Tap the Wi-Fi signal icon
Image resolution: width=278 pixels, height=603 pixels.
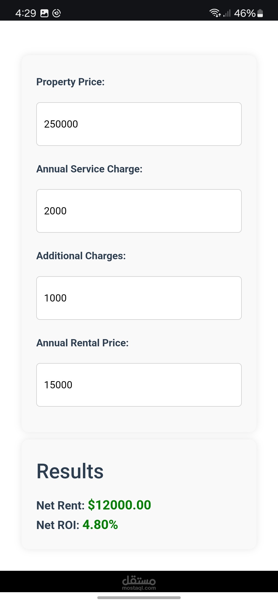click(215, 13)
